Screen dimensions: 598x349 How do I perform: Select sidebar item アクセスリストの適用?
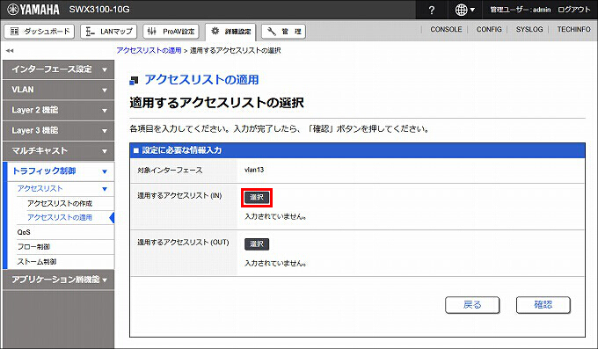point(60,217)
